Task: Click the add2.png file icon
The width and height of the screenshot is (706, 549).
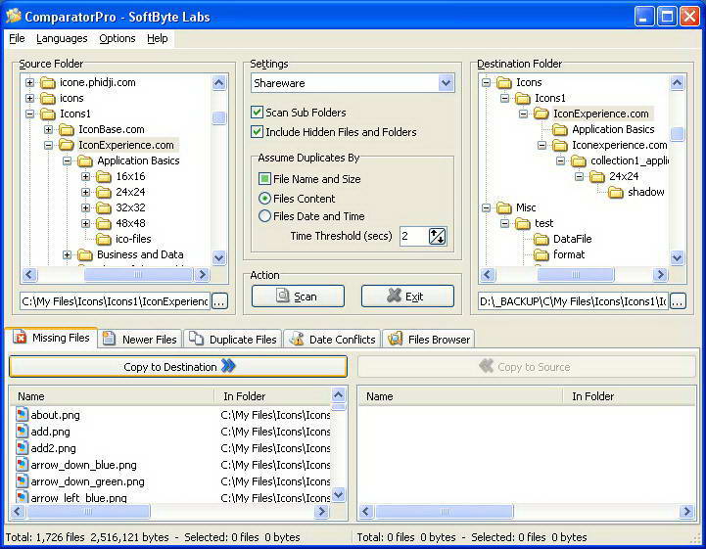Action: click(22, 448)
